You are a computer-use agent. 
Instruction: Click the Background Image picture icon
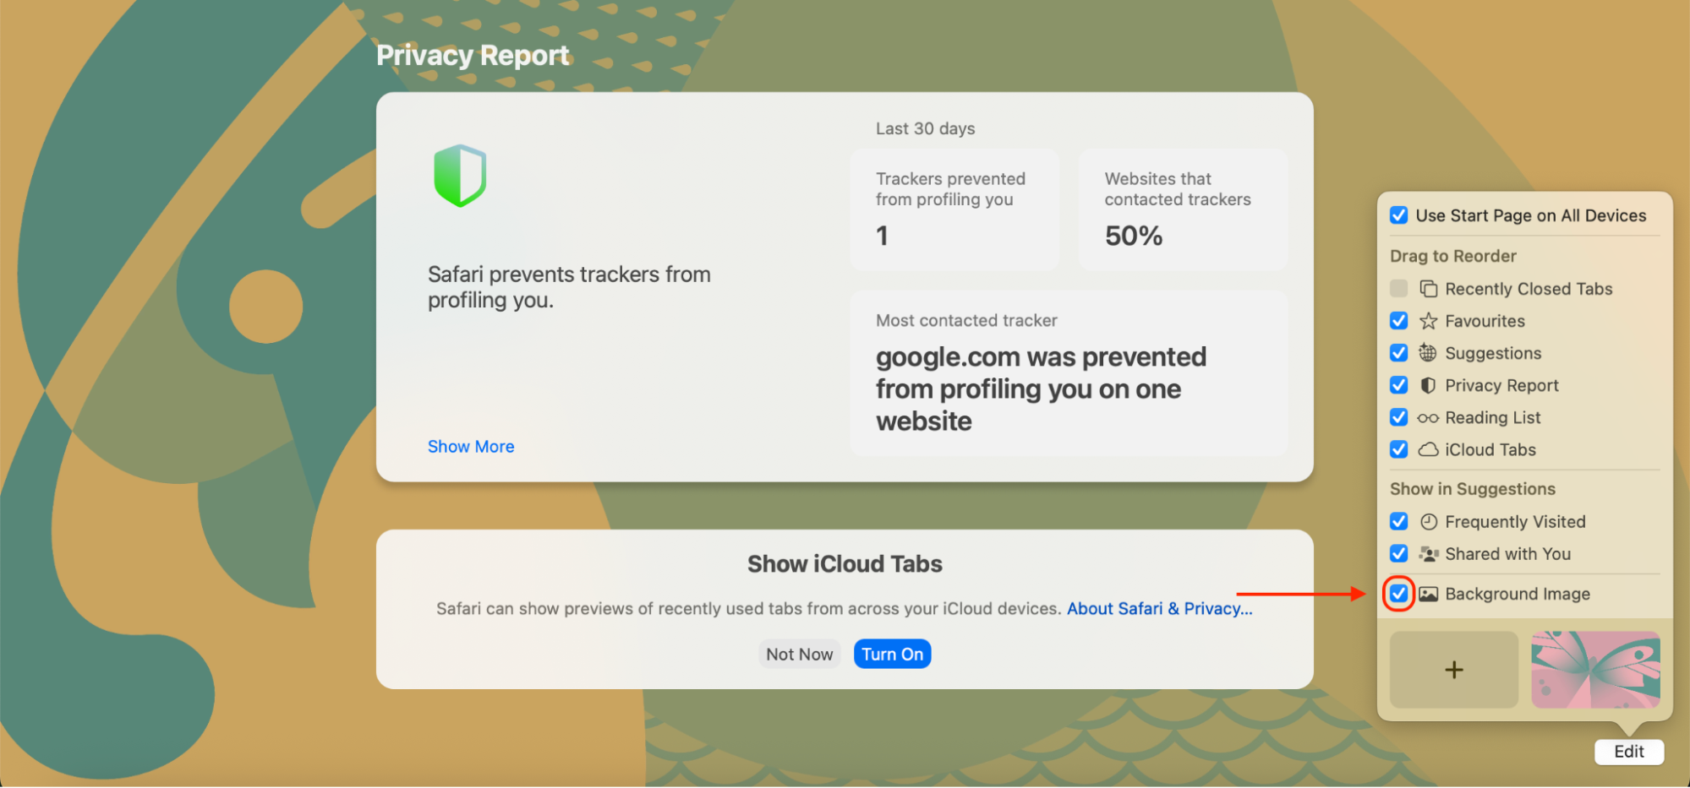pyautogui.click(x=1428, y=594)
